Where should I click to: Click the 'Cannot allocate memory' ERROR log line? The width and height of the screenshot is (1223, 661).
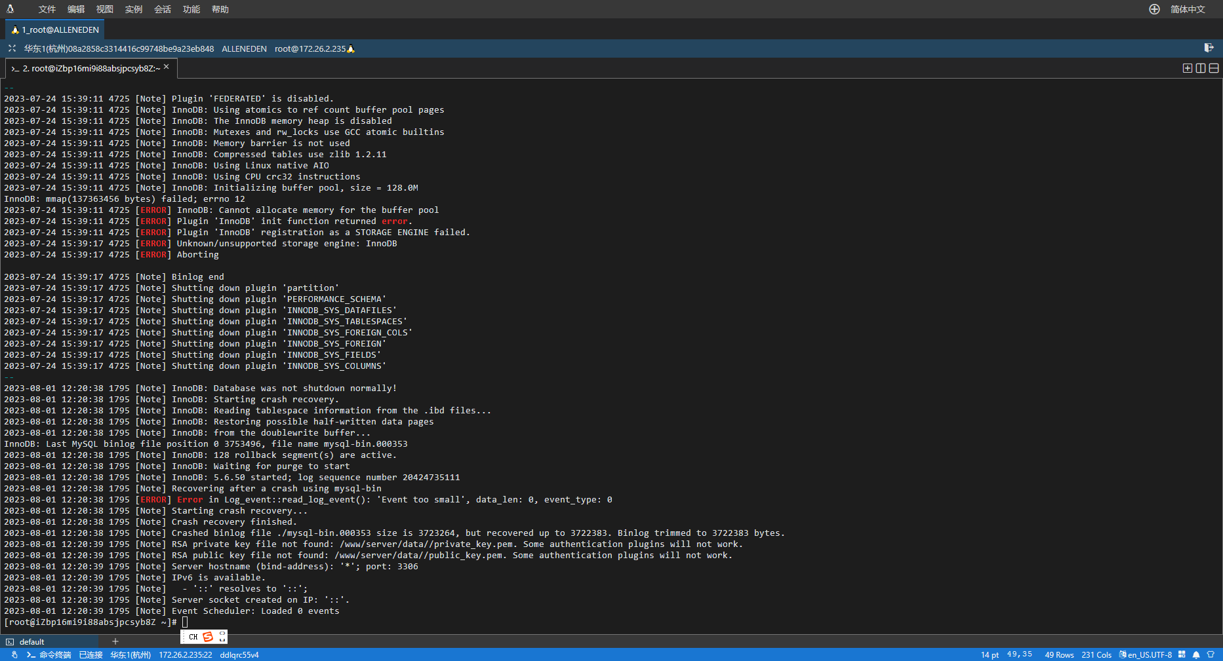click(x=222, y=210)
